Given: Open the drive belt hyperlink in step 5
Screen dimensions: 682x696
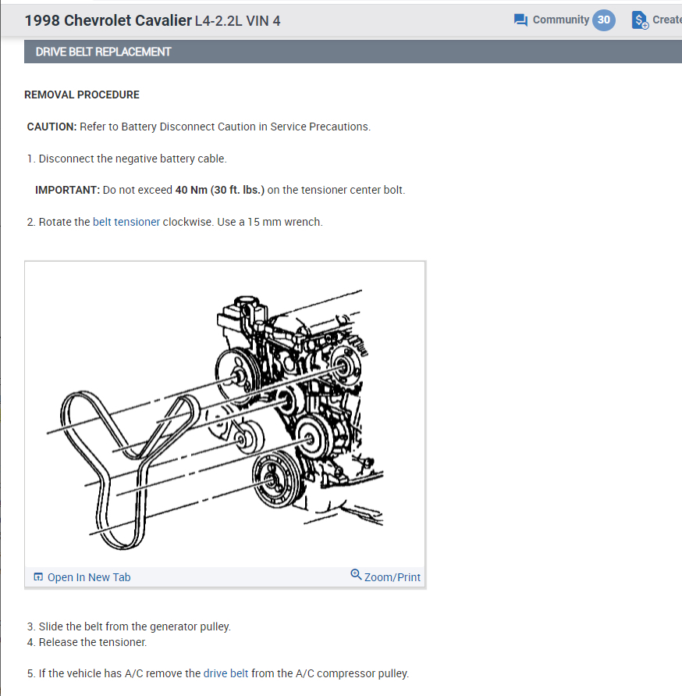Looking at the screenshot, I should (226, 673).
